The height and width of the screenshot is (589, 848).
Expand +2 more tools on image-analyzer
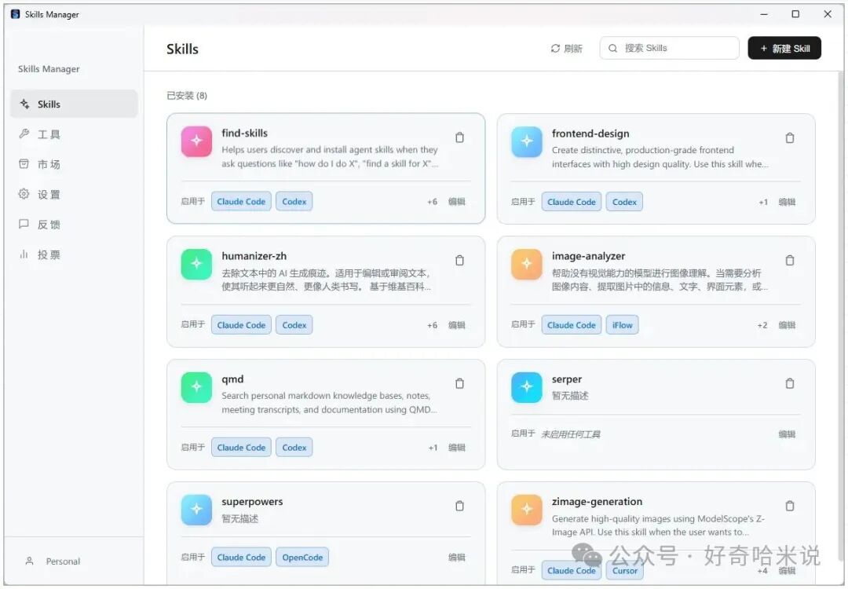click(762, 325)
